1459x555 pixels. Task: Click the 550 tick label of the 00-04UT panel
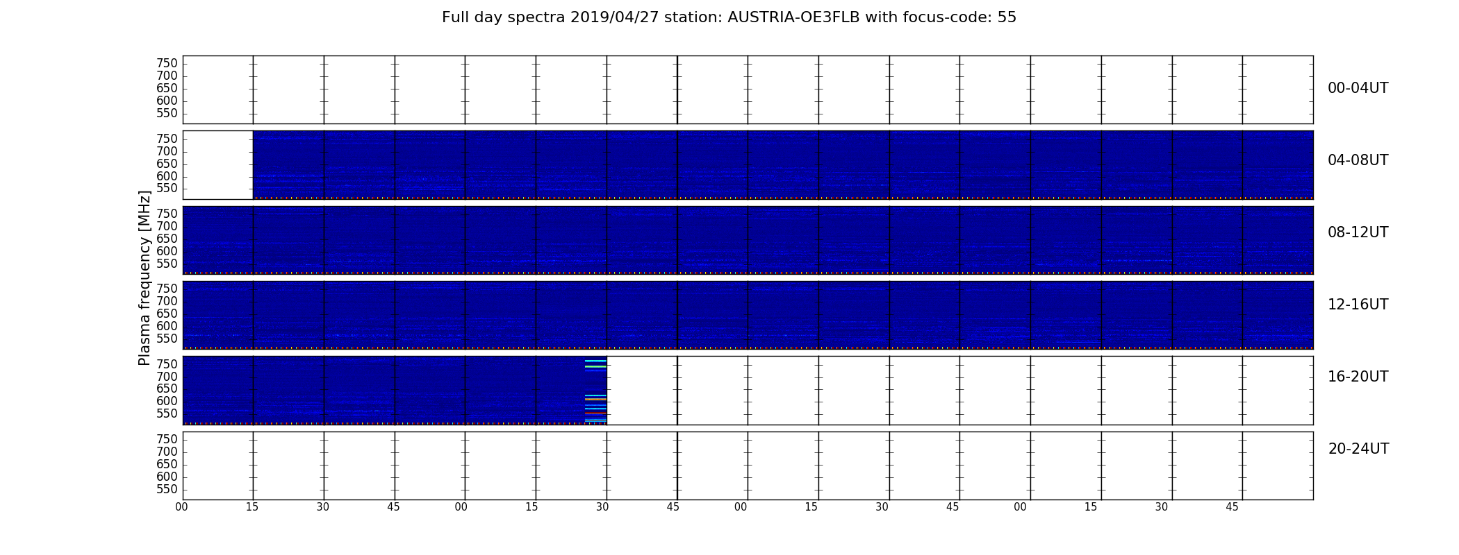pos(167,114)
